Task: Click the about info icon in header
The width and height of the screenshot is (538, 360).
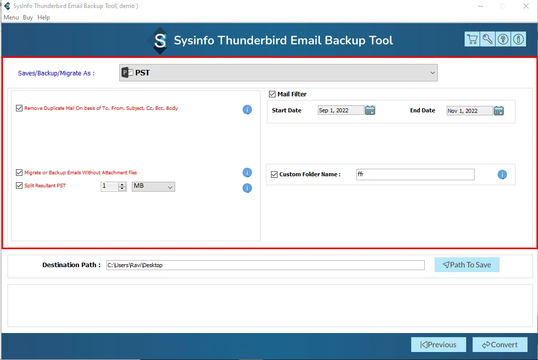Action: click(x=519, y=39)
